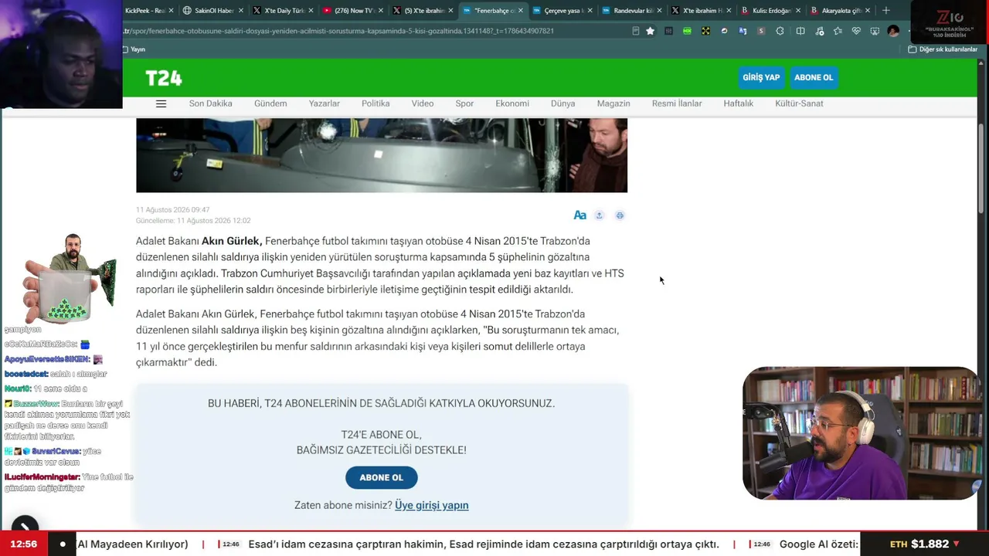Open the Video section
The width and height of the screenshot is (989, 556).
pyautogui.click(x=423, y=103)
